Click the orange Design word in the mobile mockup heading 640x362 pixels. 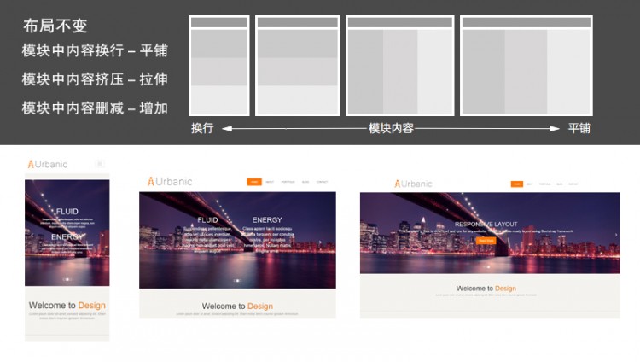tap(91, 305)
